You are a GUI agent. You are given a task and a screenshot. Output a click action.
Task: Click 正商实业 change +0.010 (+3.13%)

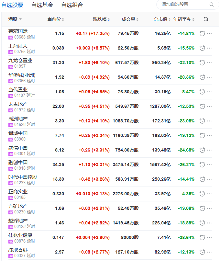pos(93,194)
